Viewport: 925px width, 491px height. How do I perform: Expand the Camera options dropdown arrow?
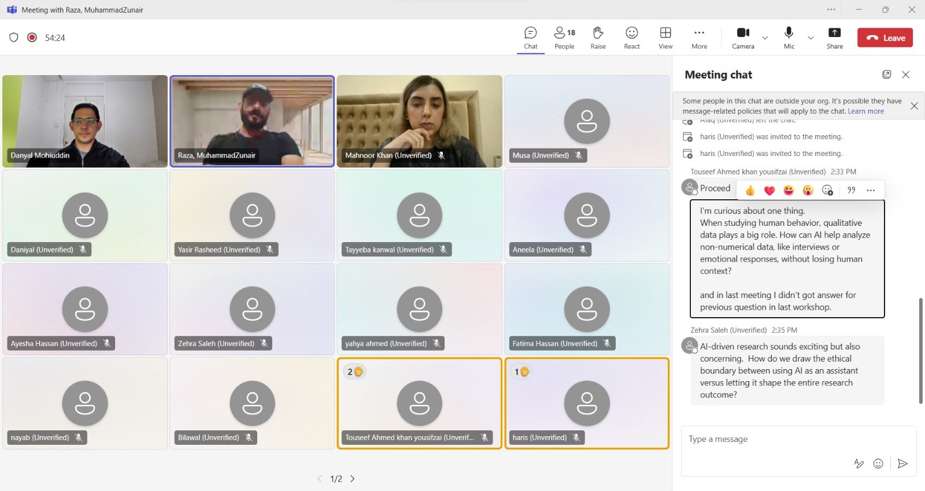pyautogui.click(x=765, y=38)
